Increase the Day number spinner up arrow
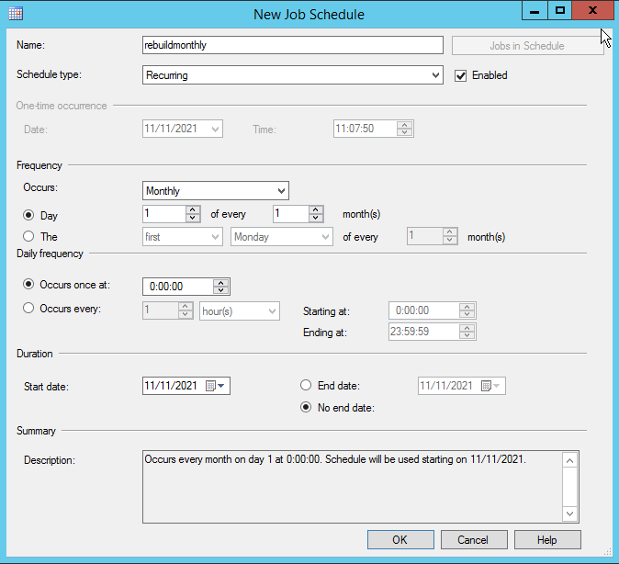The image size is (619, 564). coord(193,209)
